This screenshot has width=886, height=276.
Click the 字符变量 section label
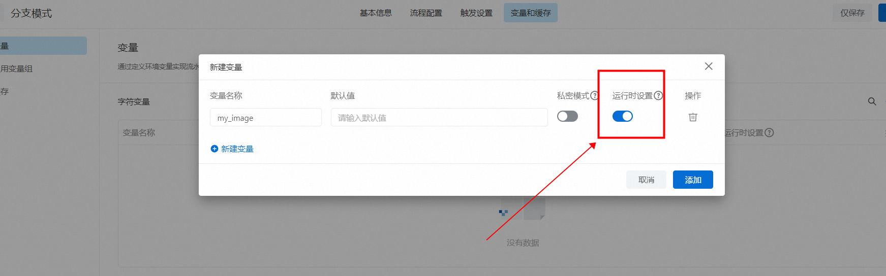pyautogui.click(x=134, y=101)
